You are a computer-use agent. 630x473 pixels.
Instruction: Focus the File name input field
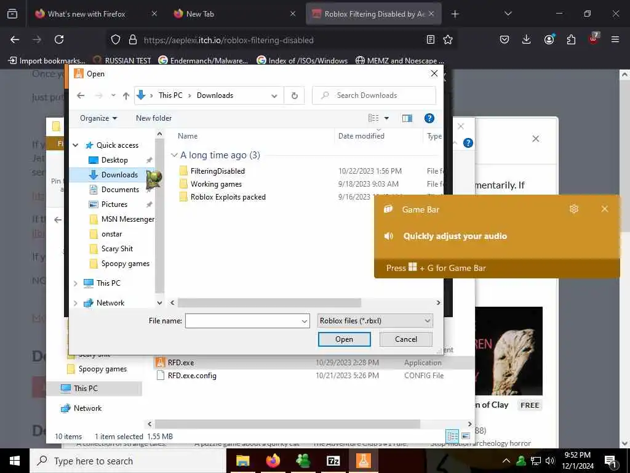pos(242,321)
